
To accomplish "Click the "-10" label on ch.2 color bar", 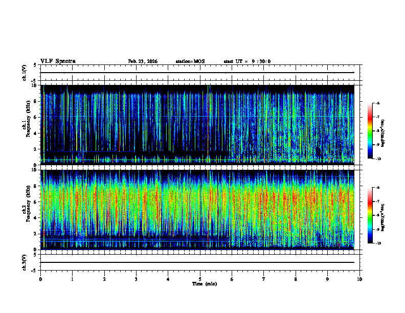I will click(378, 243).
